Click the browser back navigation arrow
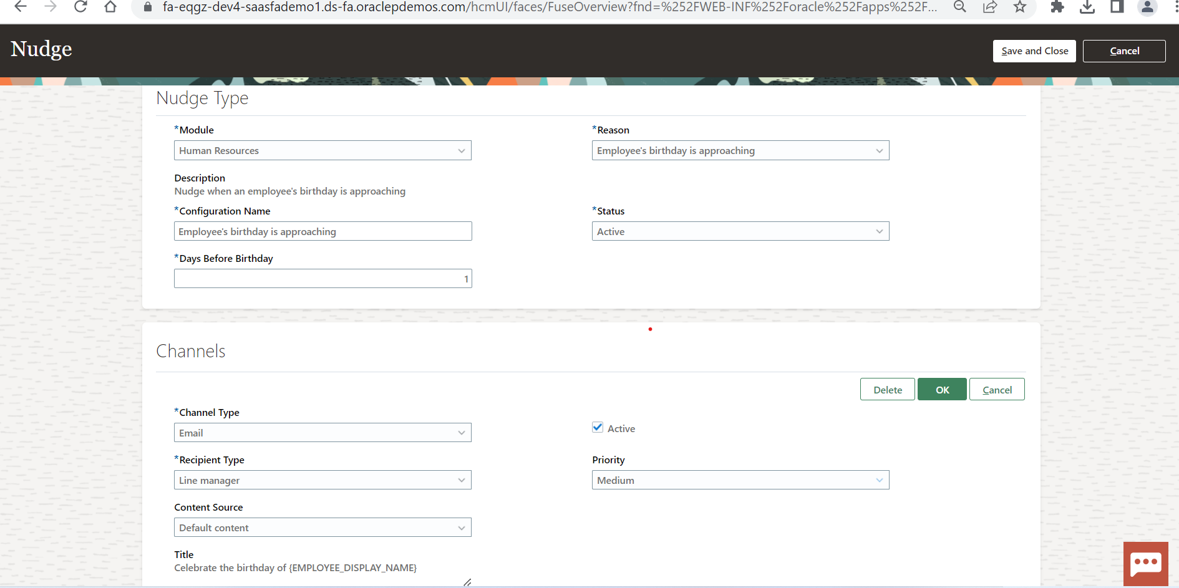This screenshot has width=1179, height=588. (x=20, y=7)
